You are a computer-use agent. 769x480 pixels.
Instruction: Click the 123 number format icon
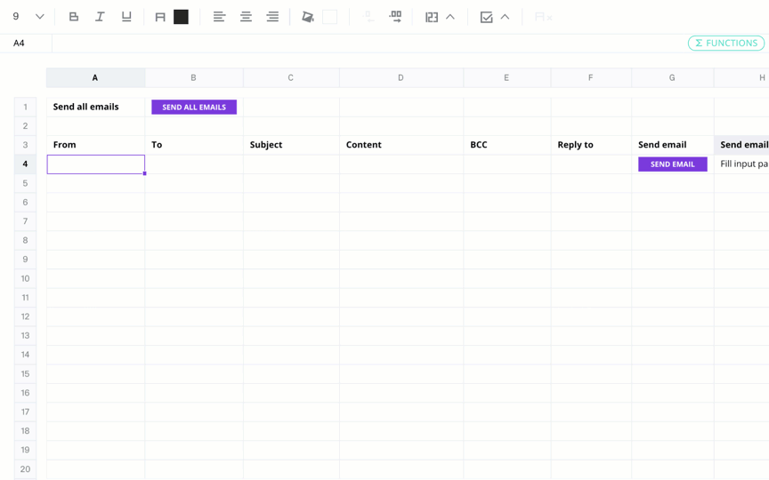[432, 18]
